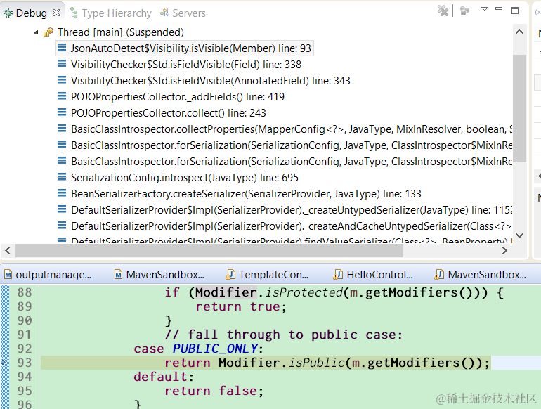541x409 pixels.
Task: Open outputmanage... editor tab
Action: tap(48, 275)
